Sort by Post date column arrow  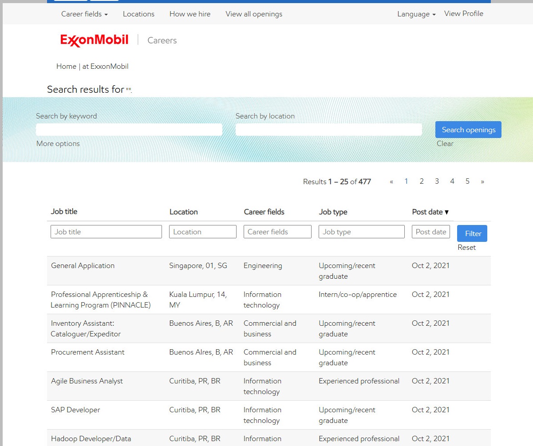tap(446, 212)
